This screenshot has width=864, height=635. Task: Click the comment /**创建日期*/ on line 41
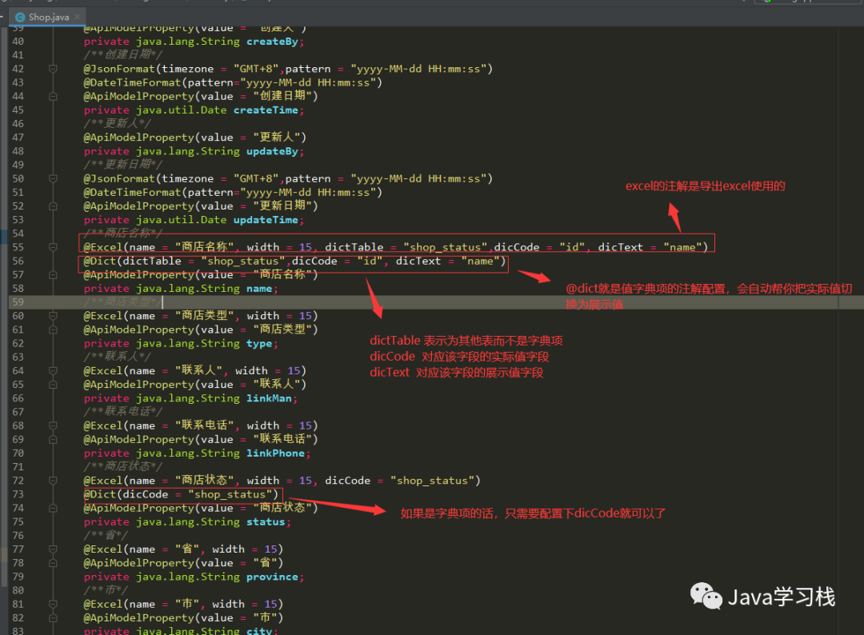123,54
